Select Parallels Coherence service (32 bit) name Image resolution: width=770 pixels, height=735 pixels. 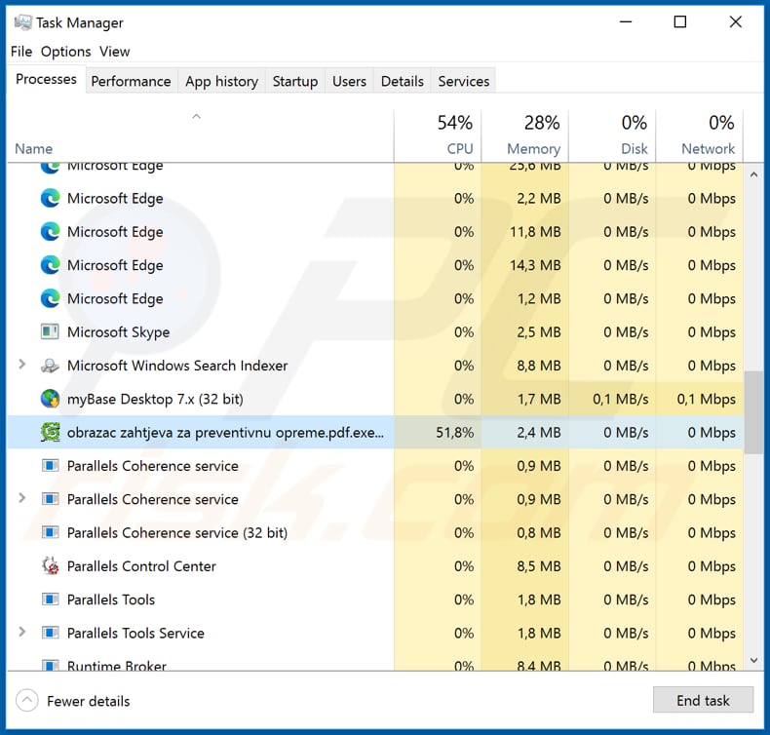177,532
